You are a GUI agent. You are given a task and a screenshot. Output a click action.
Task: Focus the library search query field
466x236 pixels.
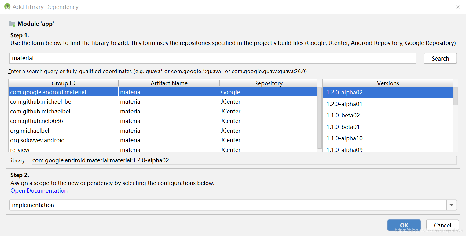[x=213, y=58]
